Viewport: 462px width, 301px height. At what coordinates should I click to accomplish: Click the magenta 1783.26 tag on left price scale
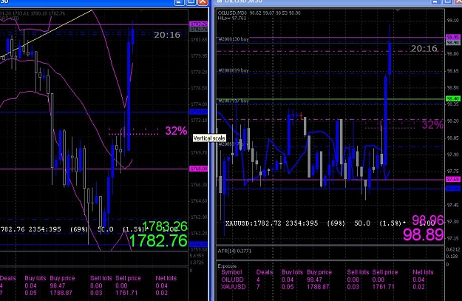pyautogui.click(x=199, y=24)
